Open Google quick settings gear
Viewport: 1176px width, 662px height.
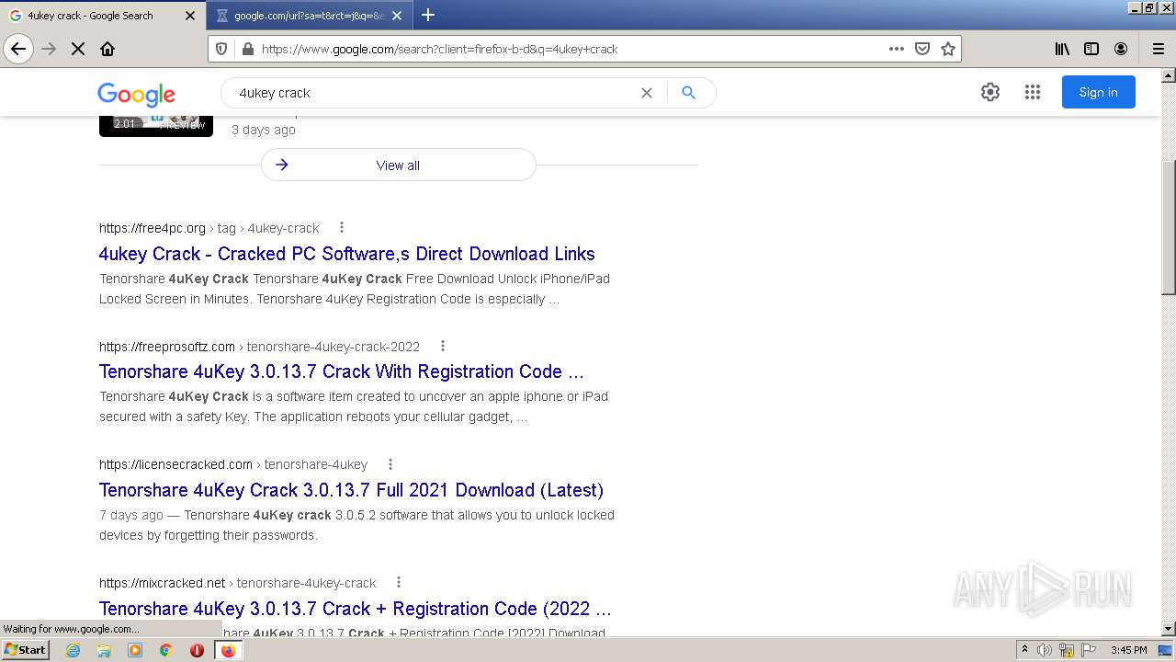point(990,92)
